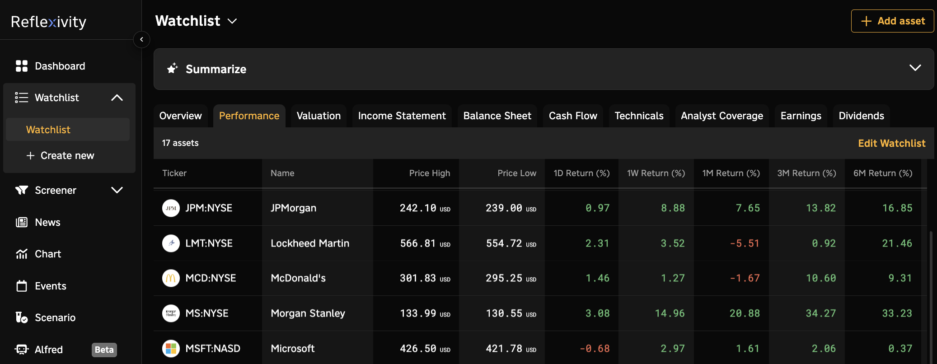This screenshot has height=364, width=937.
Task: Sort by Price Low column header
Action: pos(517,173)
